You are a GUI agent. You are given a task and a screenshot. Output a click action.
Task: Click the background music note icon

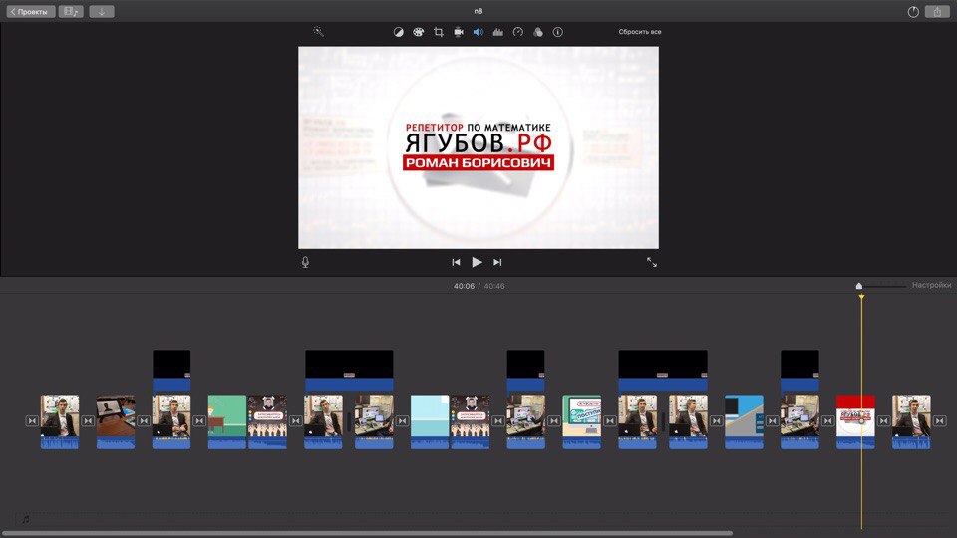pyautogui.click(x=26, y=519)
